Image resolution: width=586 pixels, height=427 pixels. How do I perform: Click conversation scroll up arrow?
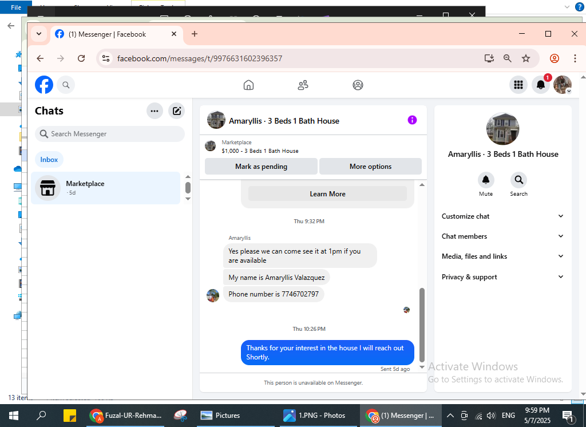(x=422, y=185)
